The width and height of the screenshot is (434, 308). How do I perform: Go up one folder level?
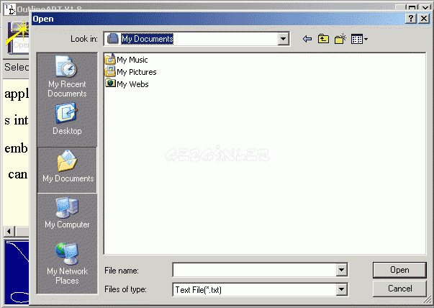pyautogui.click(x=324, y=39)
